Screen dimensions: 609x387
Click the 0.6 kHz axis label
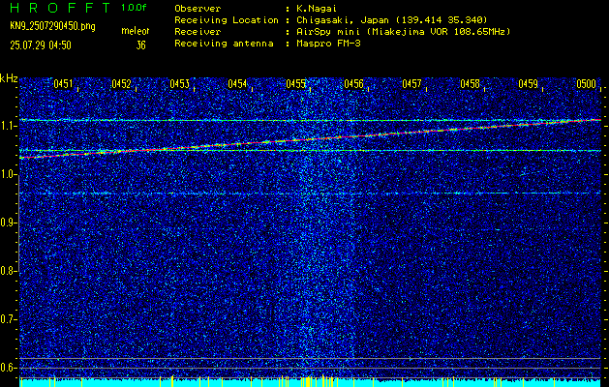point(8,368)
